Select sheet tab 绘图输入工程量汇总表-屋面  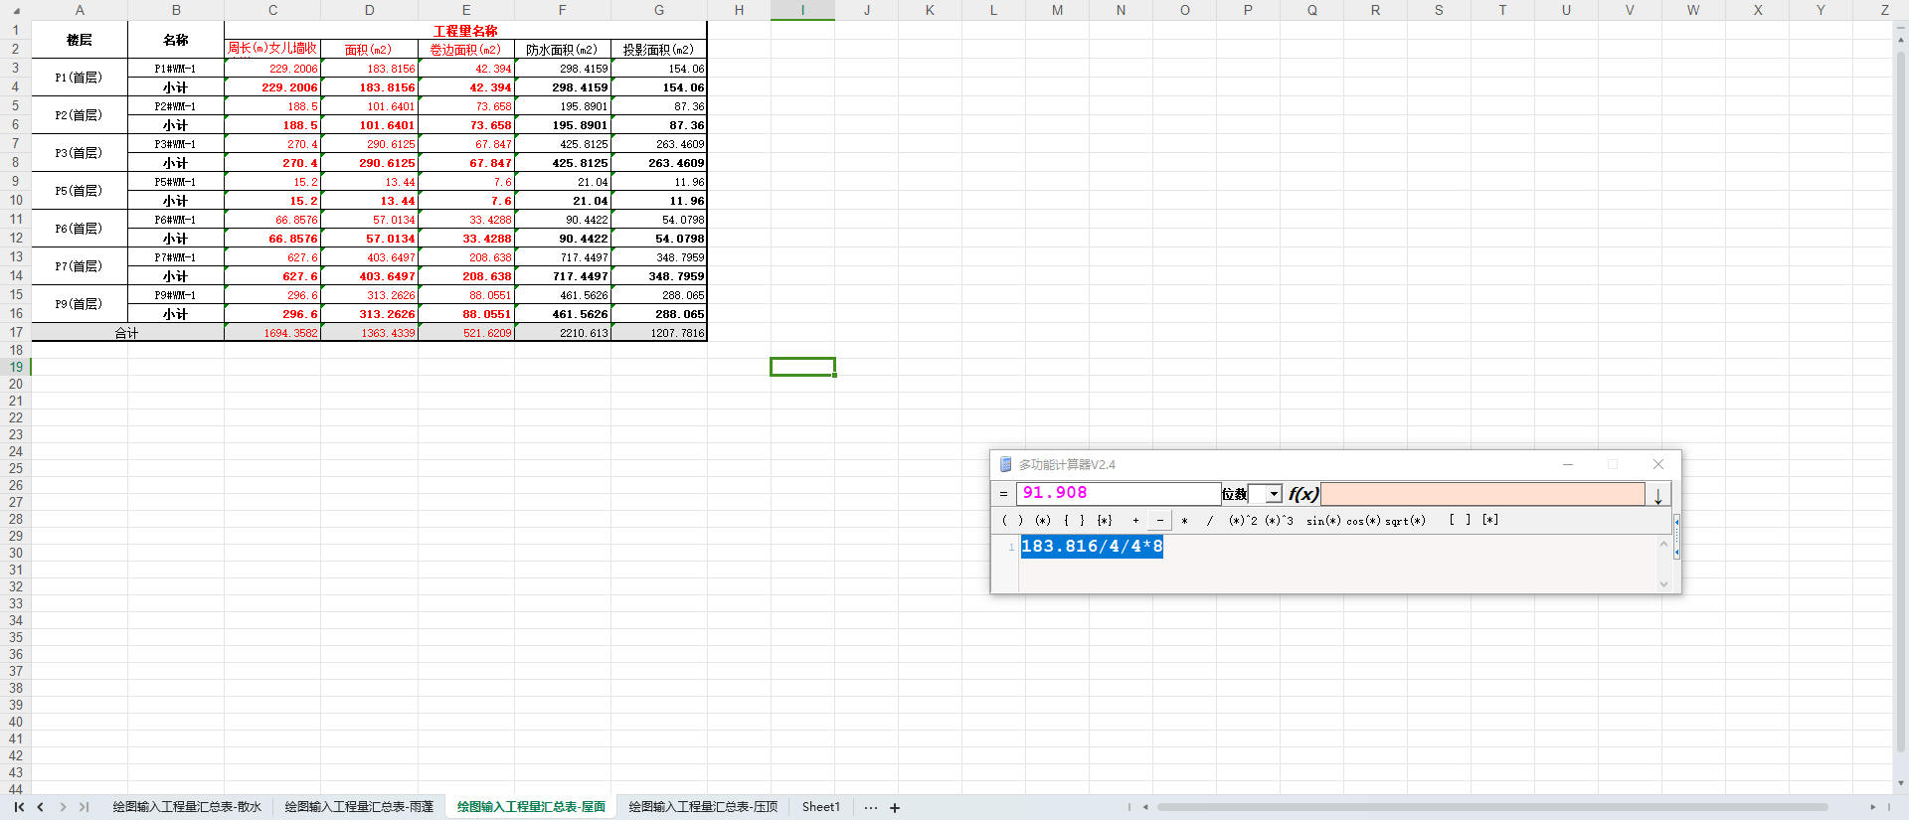[x=531, y=807]
